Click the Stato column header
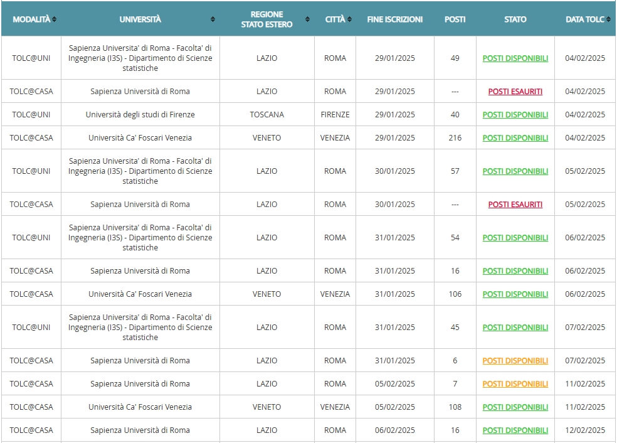This screenshot has height=443, width=617. pyautogui.click(x=515, y=19)
